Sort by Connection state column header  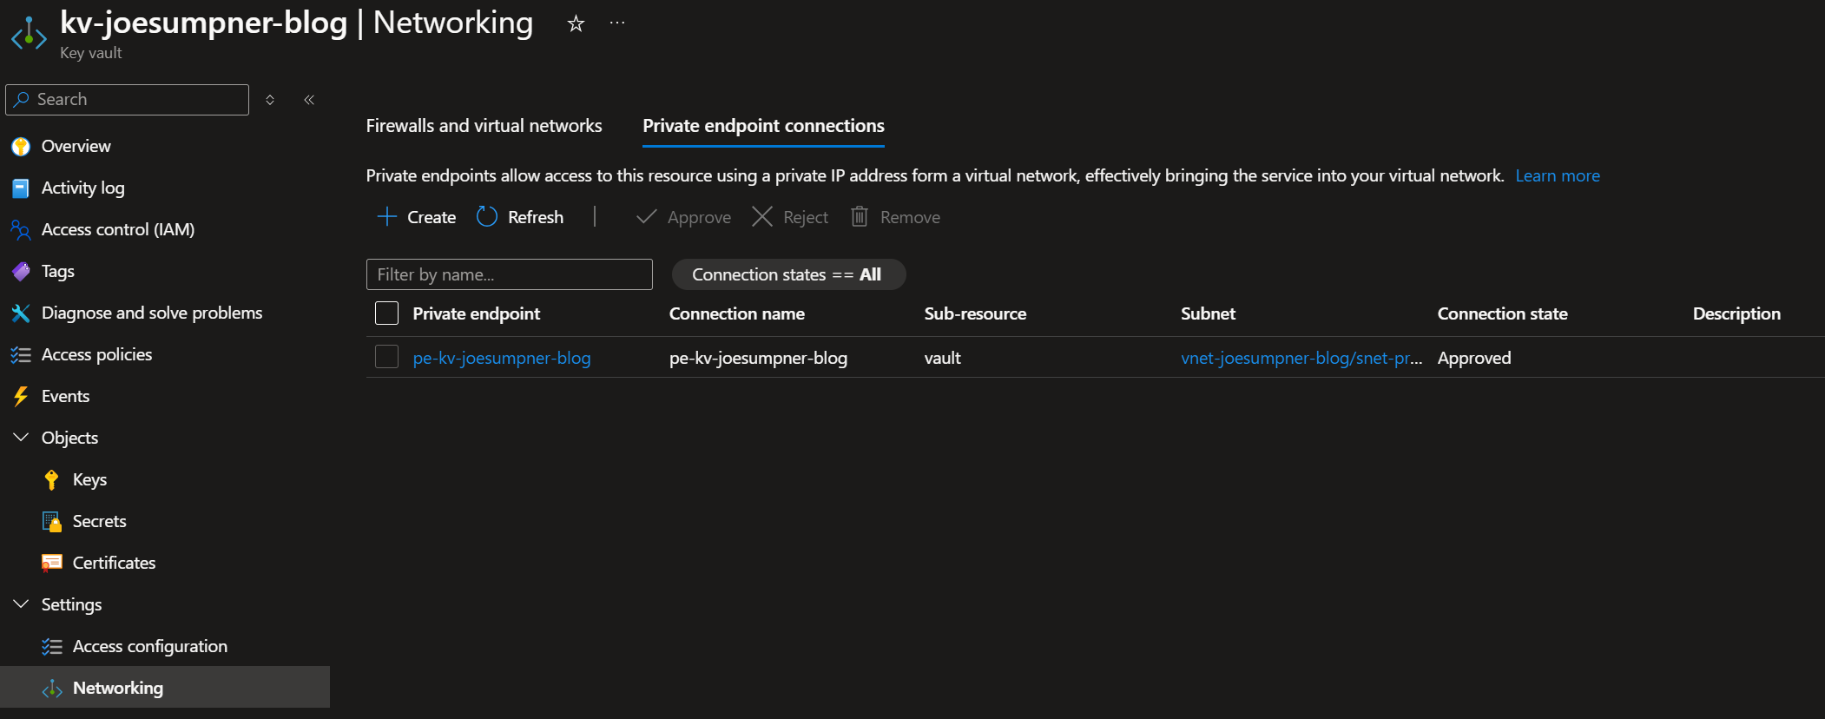pyautogui.click(x=1502, y=313)
